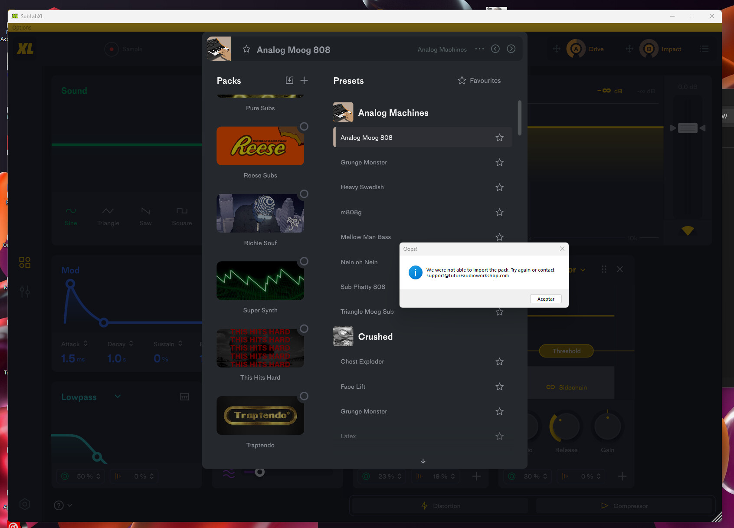Open the three-dots preset options menu

pos(479,49)
